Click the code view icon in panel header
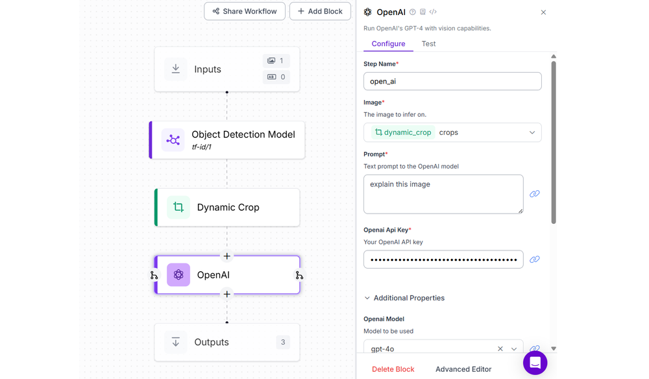Image resolution: width=649 pixels, height=379 pixels. (x=433, y=12)
